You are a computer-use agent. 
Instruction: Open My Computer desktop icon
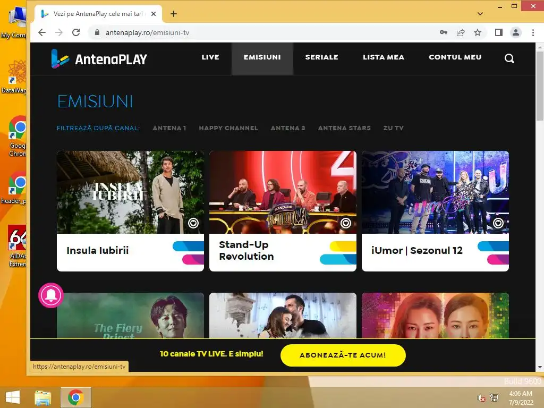[14, 22]
